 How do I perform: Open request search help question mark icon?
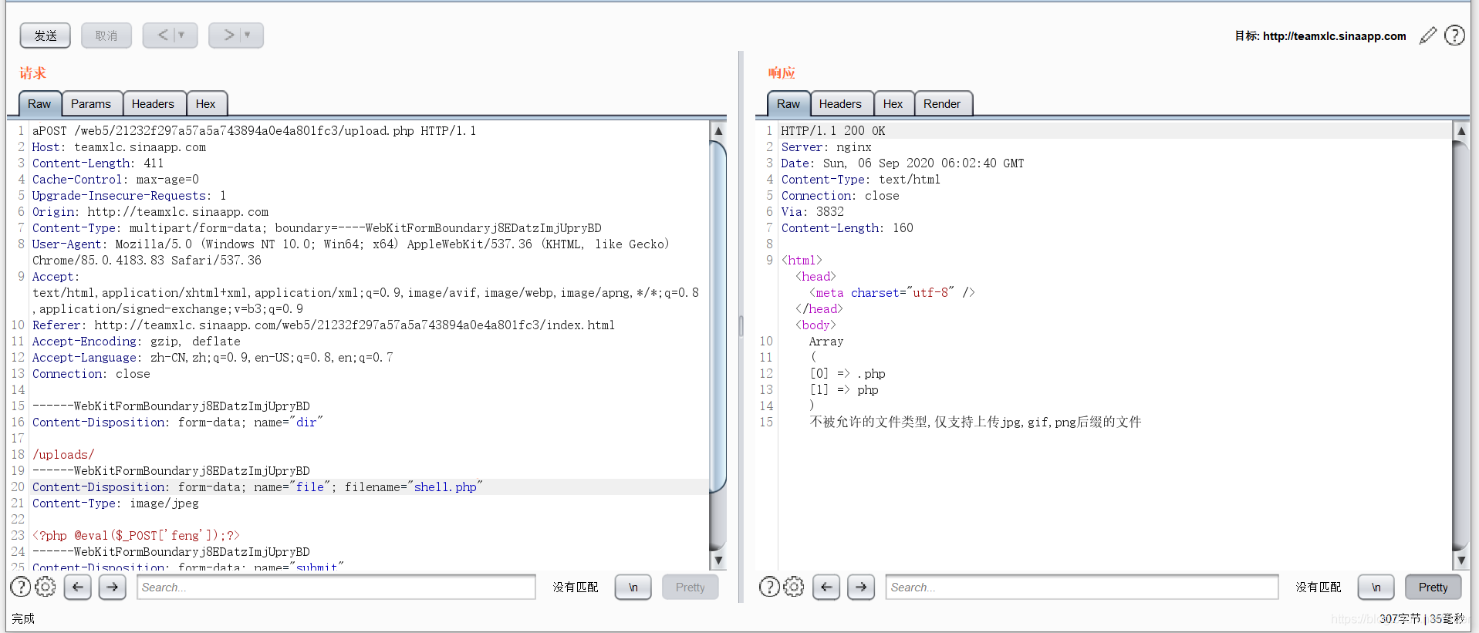point(21,587)
